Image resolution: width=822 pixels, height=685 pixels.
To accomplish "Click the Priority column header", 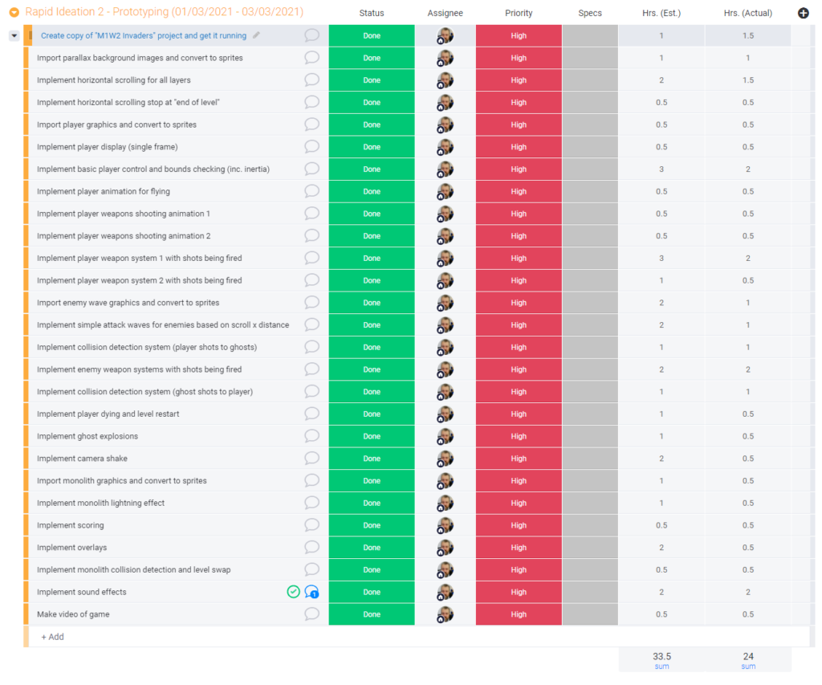I will pos(519,13).
